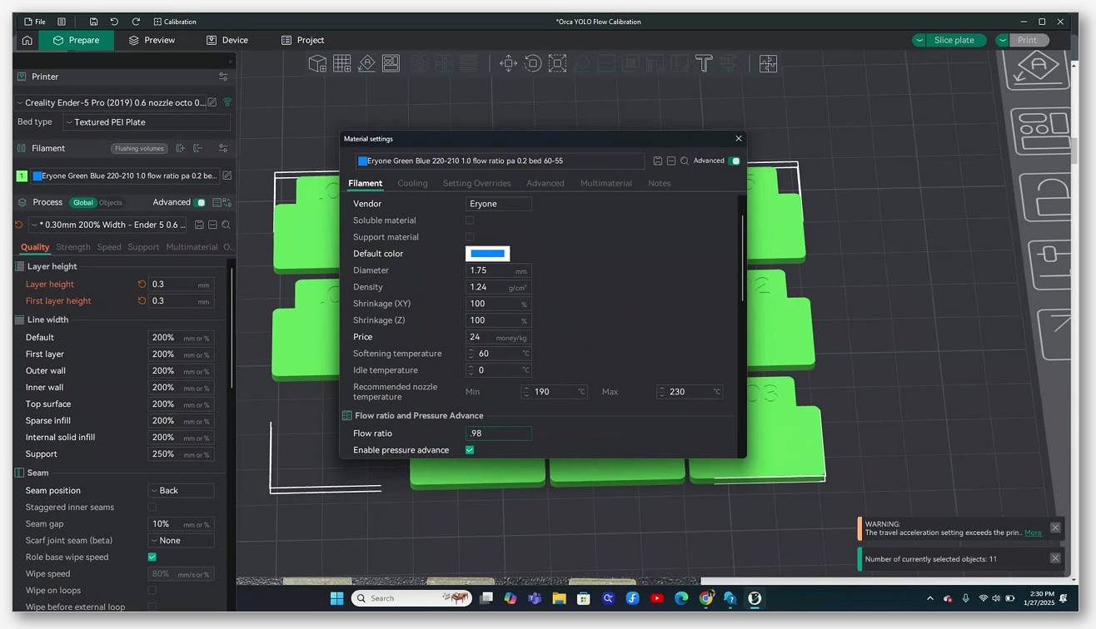The height and width of the screenshot is (629, 1096).
Task: Select the Move tool in viewport toolbar
Action: click(508, 63)
